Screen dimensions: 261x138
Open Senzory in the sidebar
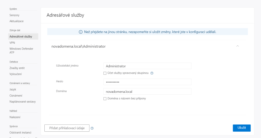click(15, 15)
